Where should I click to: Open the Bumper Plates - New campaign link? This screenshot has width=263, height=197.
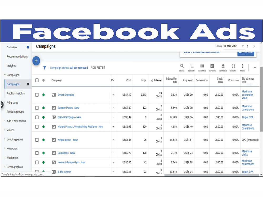tap(68, 108)
